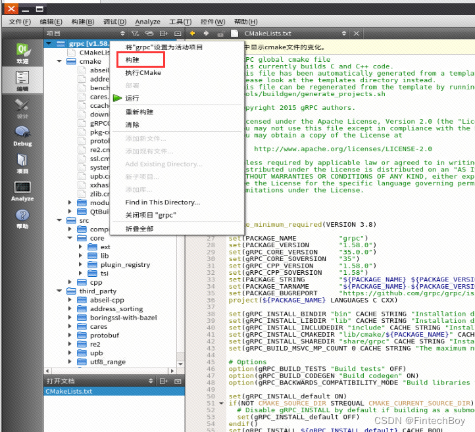Set grpc as active project entry
Screen dimensions: 475x432
(x=178, y=47)
